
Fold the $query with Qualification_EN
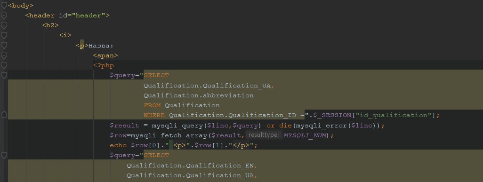pos(4,155)
